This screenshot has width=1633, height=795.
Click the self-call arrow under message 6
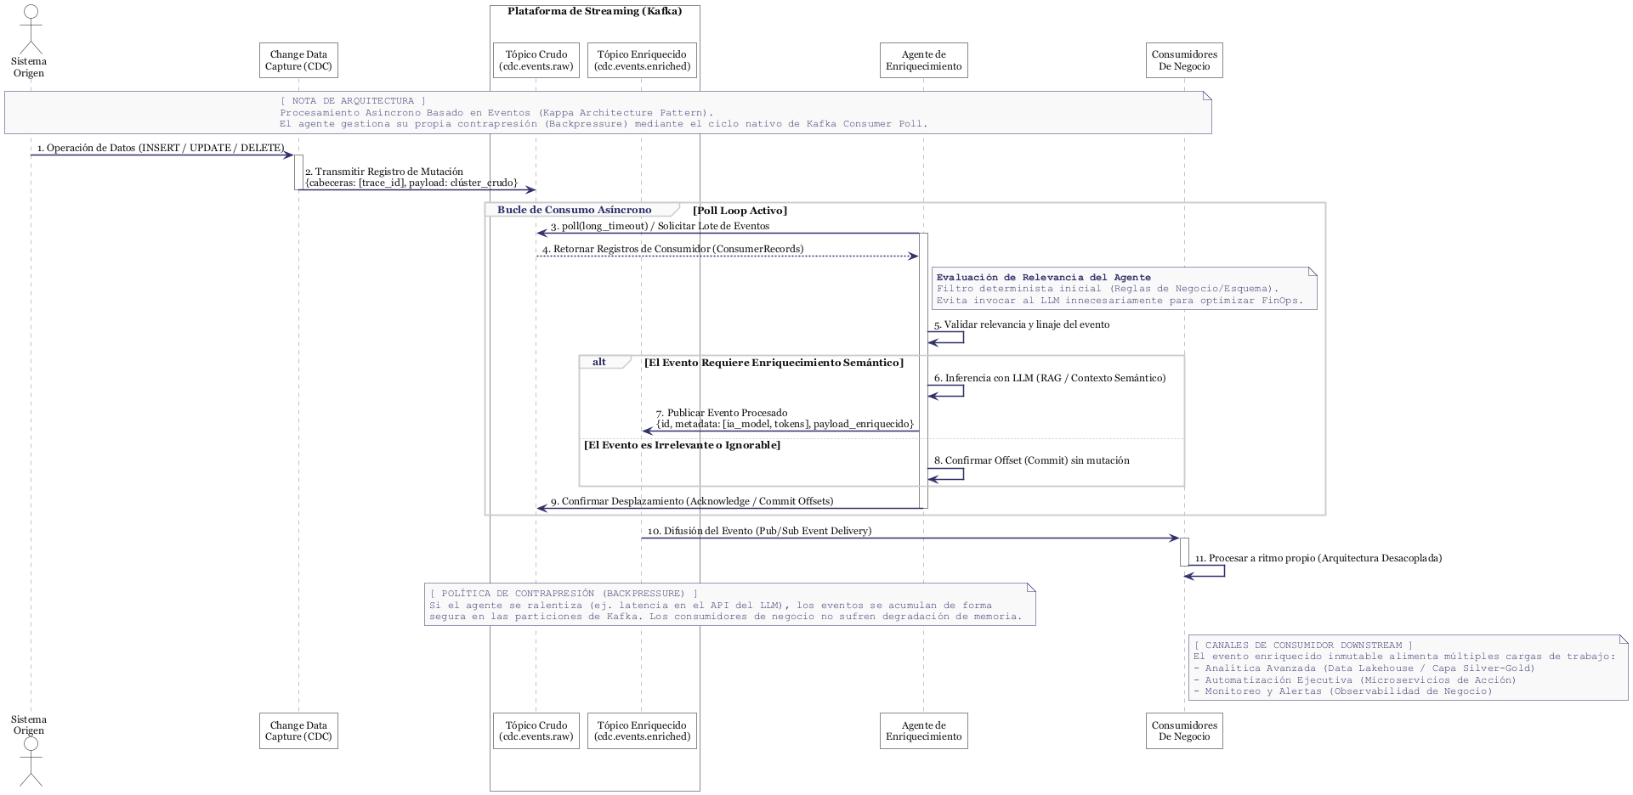click(x=946, y=391)
